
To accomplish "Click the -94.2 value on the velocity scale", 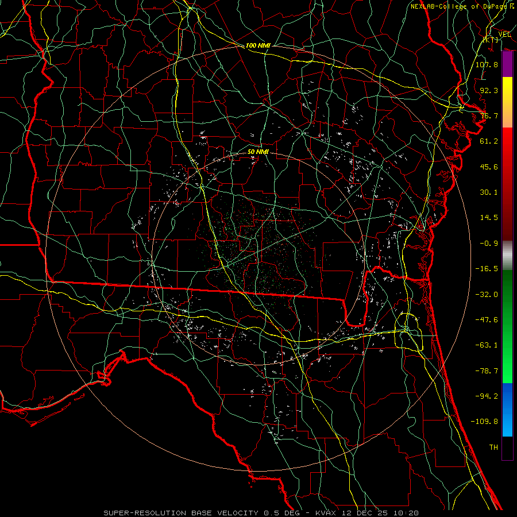I will [x=487, y=396].
